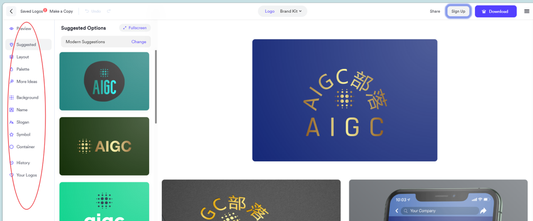Switch to the Logo tab

click(270, 11)
